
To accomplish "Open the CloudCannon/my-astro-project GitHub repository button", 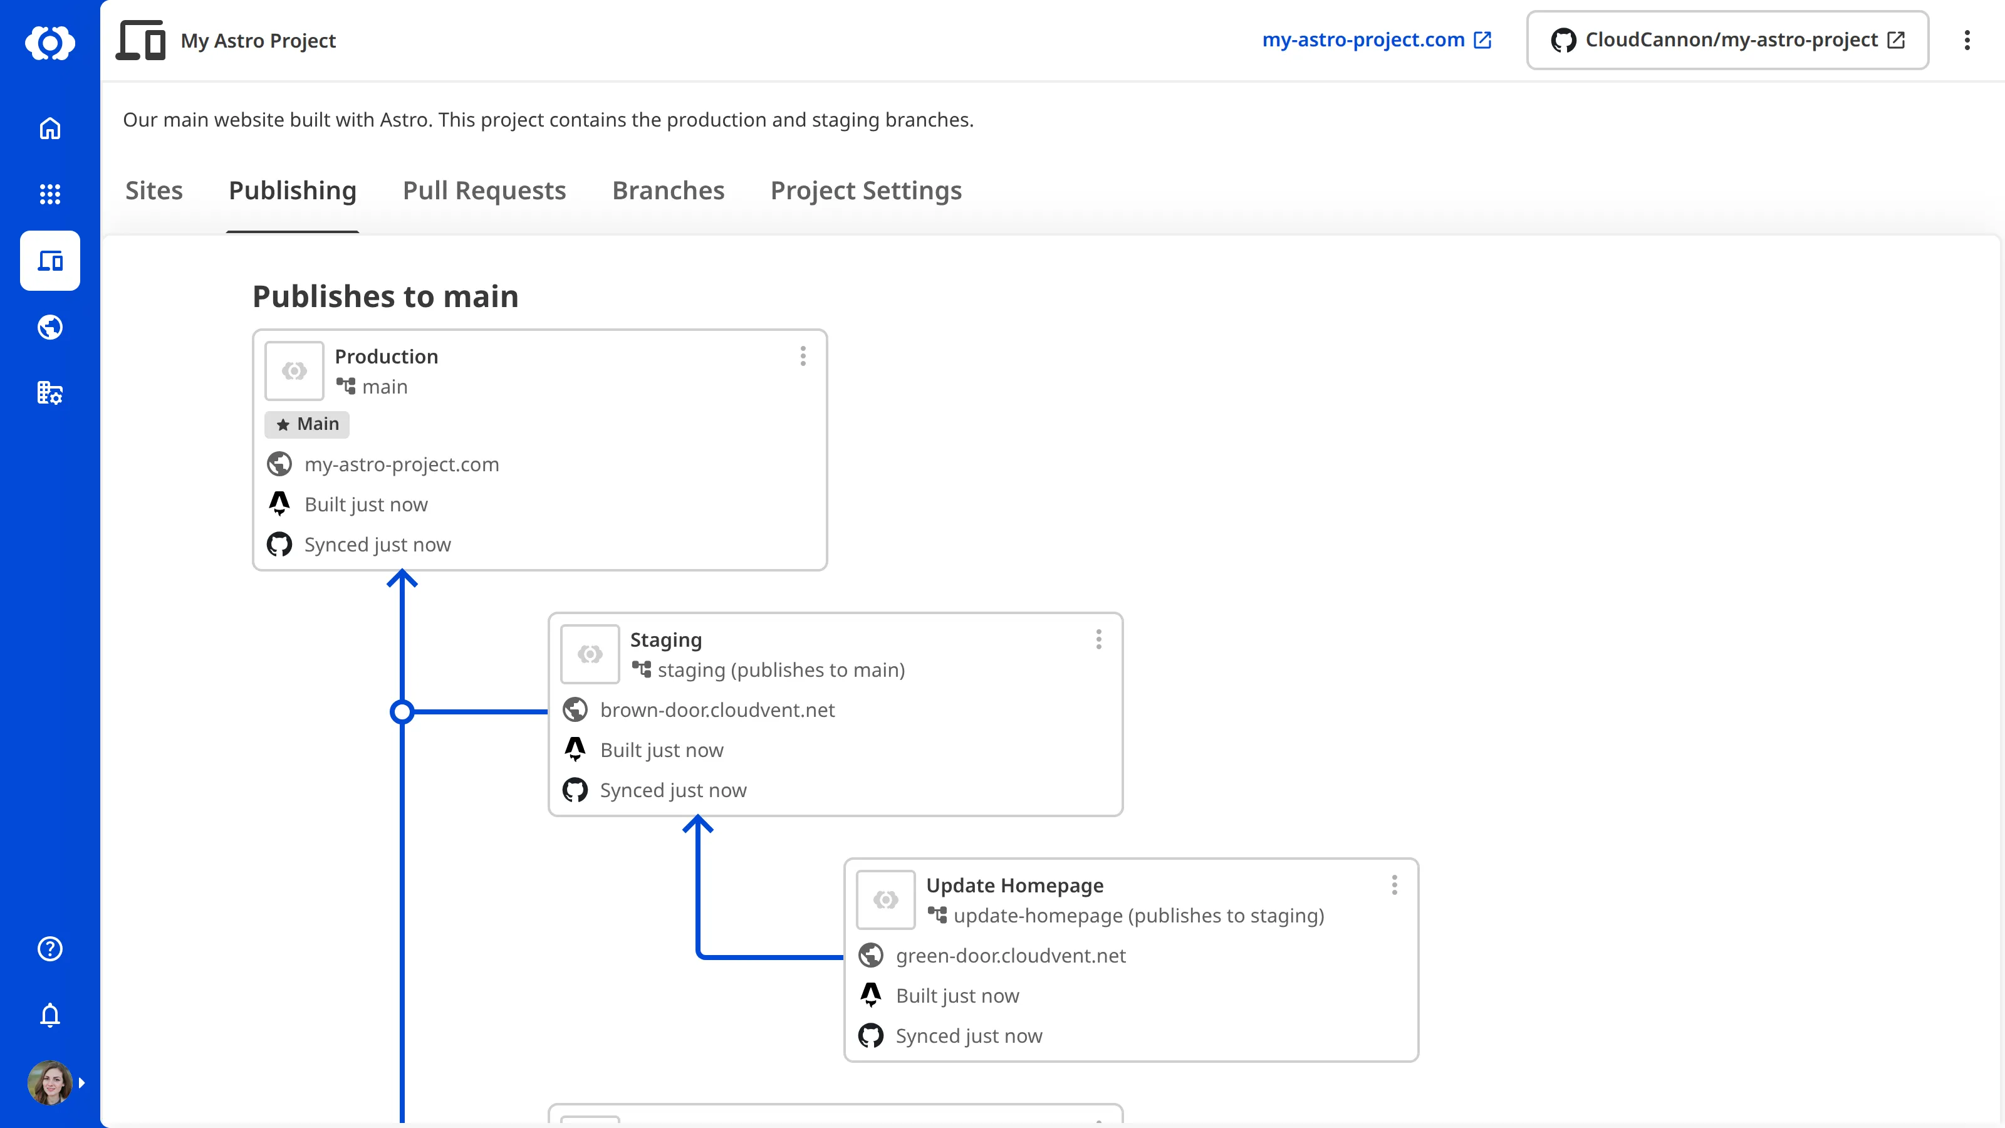I will pos(1728,39).
